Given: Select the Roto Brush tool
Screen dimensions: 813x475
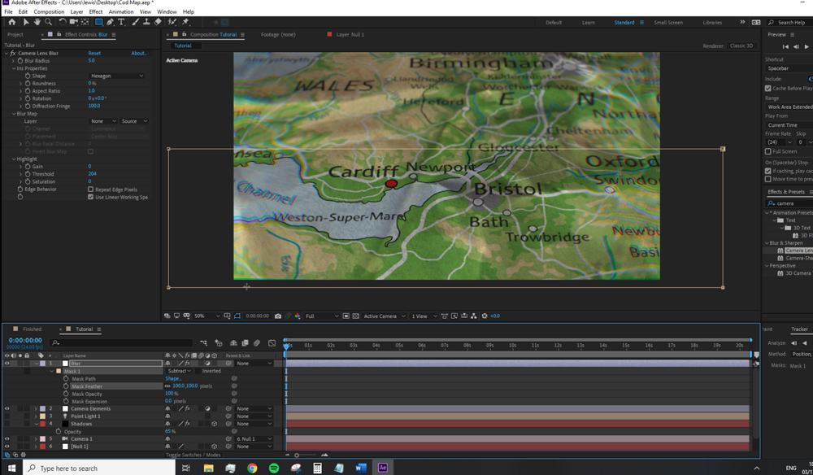Looking at the screenshot, I should pos(172,22).
